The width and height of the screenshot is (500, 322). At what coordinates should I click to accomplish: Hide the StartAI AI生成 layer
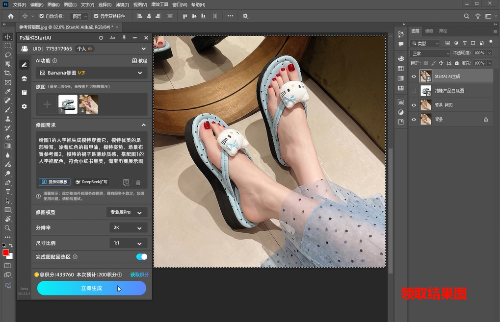coord(414,76)
